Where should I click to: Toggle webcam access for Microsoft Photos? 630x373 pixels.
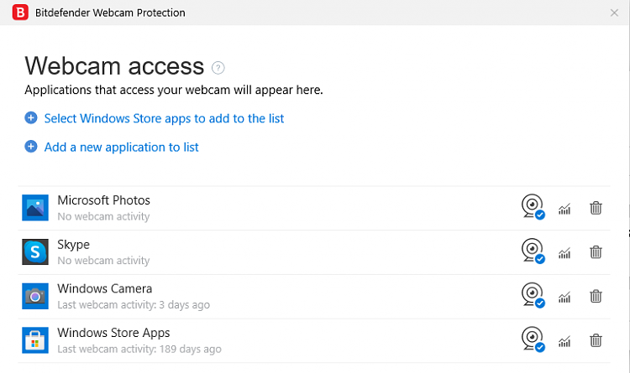(533, 207)
